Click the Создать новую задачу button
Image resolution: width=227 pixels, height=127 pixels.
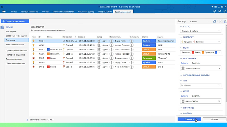click(x=15, y=21)
